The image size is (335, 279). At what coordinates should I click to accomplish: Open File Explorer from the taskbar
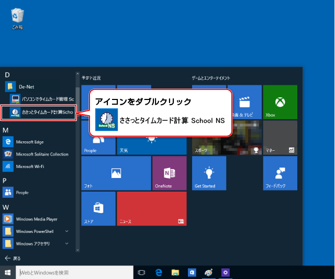(175, 272)
